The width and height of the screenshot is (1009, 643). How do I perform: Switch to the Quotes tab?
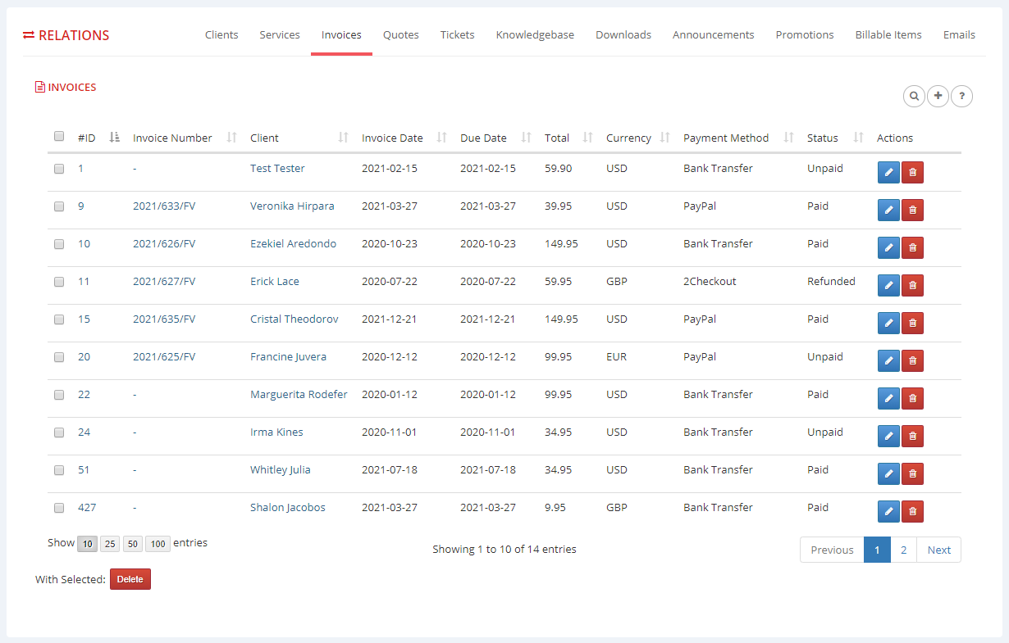coord(400,34)
